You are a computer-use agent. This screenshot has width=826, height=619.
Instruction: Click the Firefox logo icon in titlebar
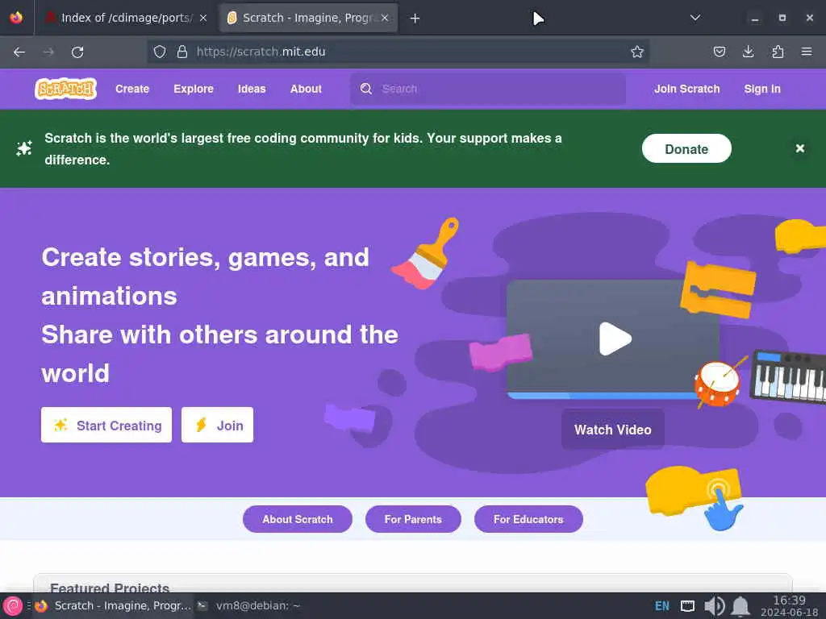pos(16,18)
